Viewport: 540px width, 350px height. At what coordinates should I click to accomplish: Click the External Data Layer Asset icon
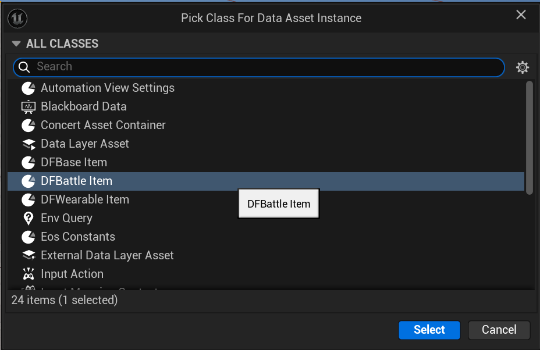pos(28,255)
